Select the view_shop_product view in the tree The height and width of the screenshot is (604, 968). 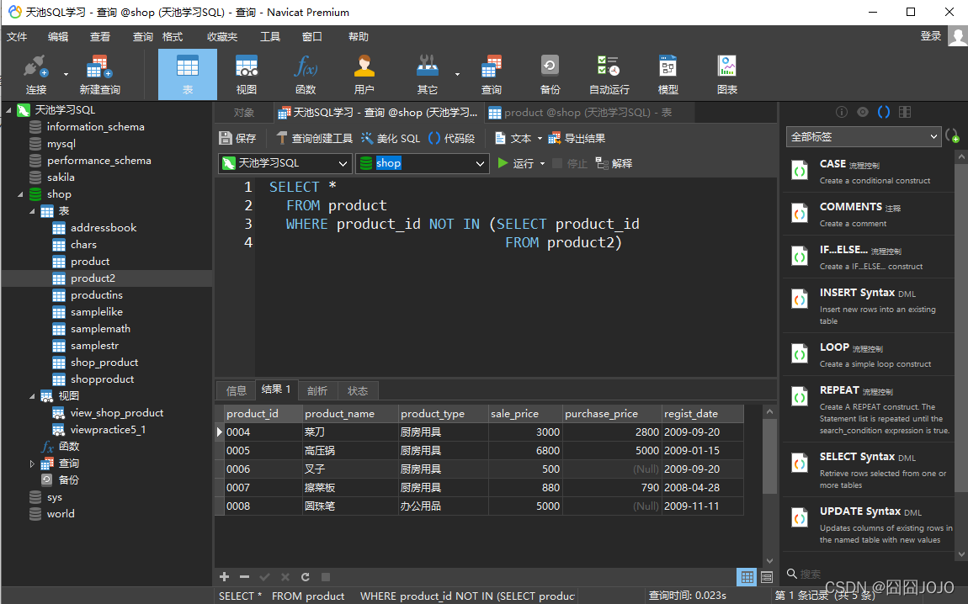coord(117,413)
